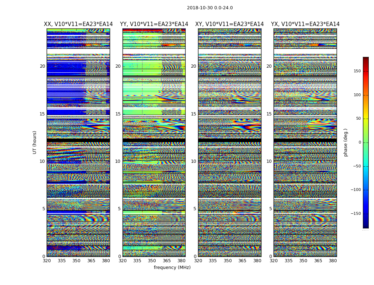Click inside the XY phase waterfall plot

pyautogui.click(x=230, y=142)
